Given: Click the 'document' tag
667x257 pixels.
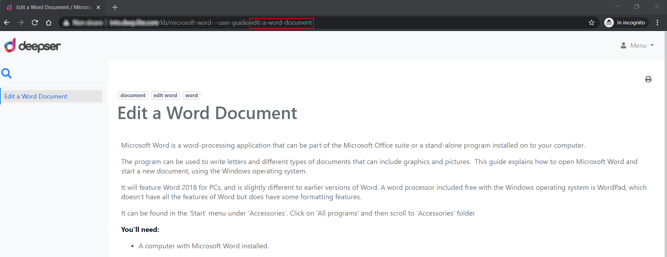Looking at the screenshot, I should (x=133, y=95).
